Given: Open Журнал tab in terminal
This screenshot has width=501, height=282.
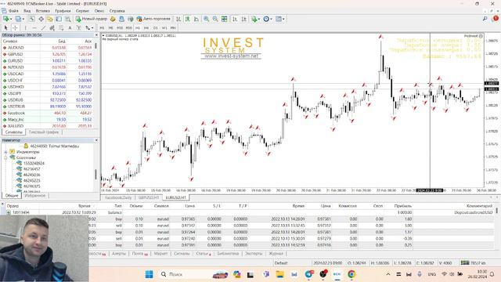Looking at the screenshot, I should (276, 253).
